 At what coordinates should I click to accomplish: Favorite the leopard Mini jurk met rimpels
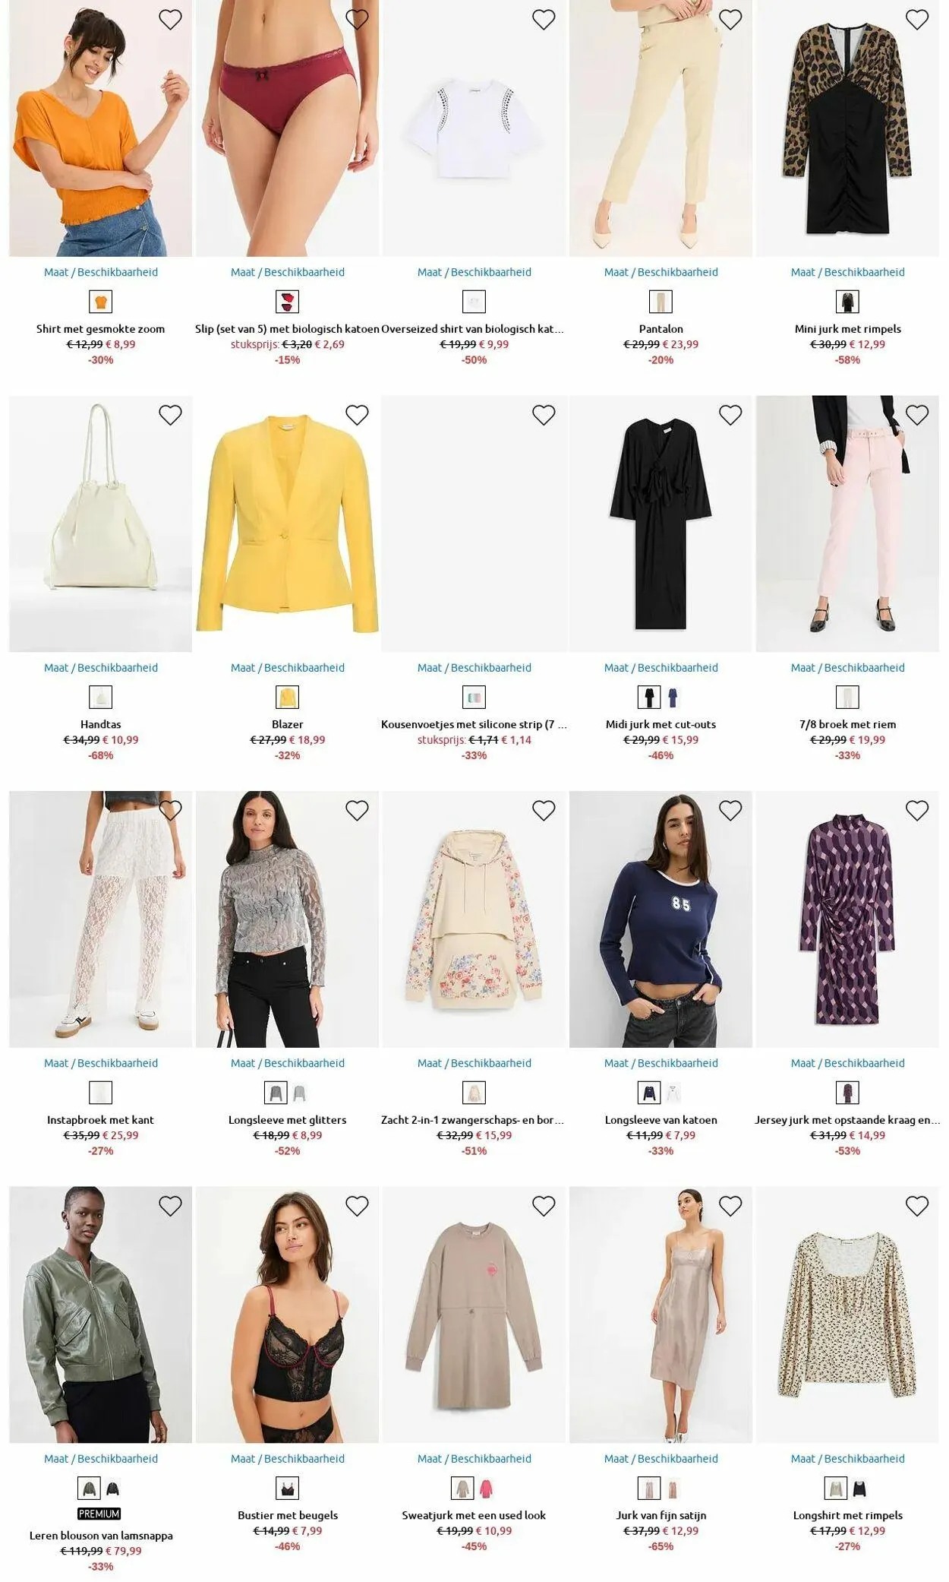(917, 20)
